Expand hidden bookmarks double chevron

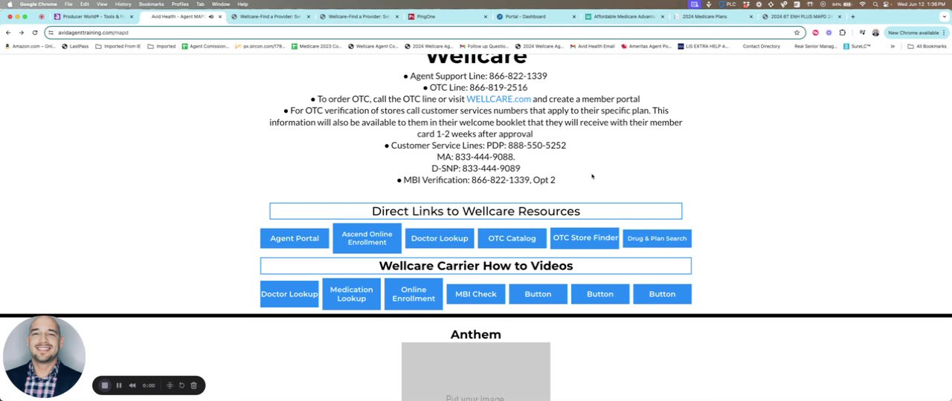(892, 46)
